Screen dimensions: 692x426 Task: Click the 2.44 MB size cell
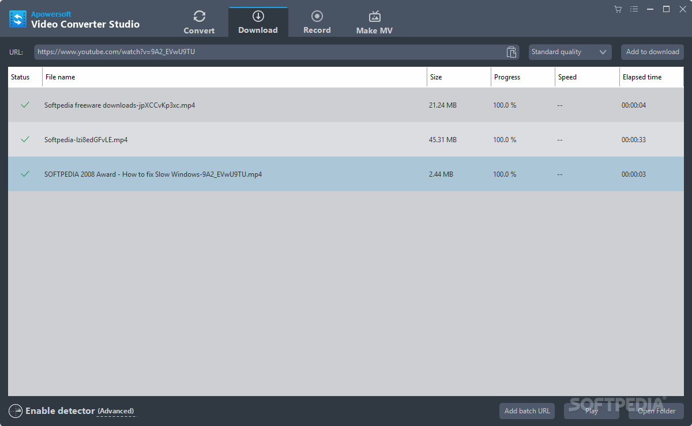(441, 174)
